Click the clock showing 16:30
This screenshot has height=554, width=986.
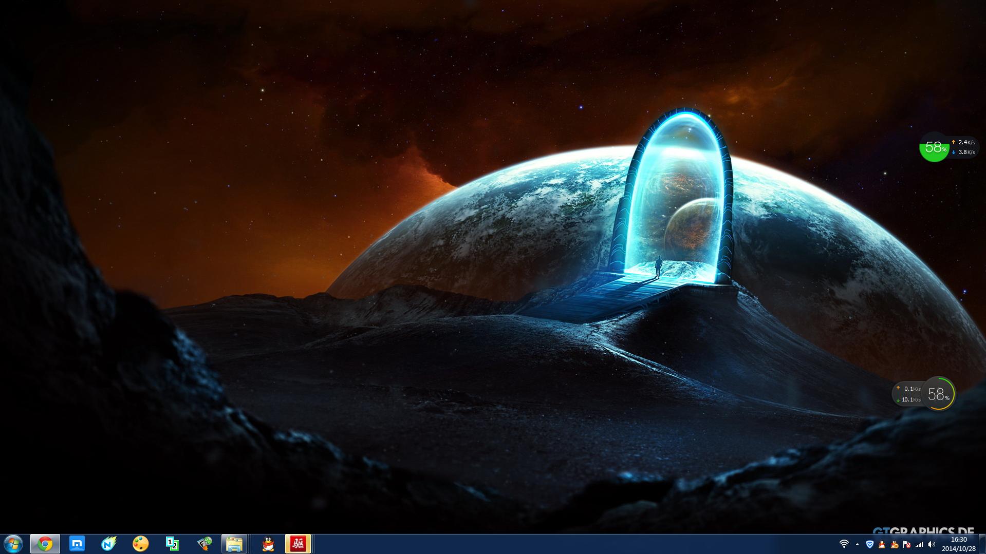coord(958,544)
